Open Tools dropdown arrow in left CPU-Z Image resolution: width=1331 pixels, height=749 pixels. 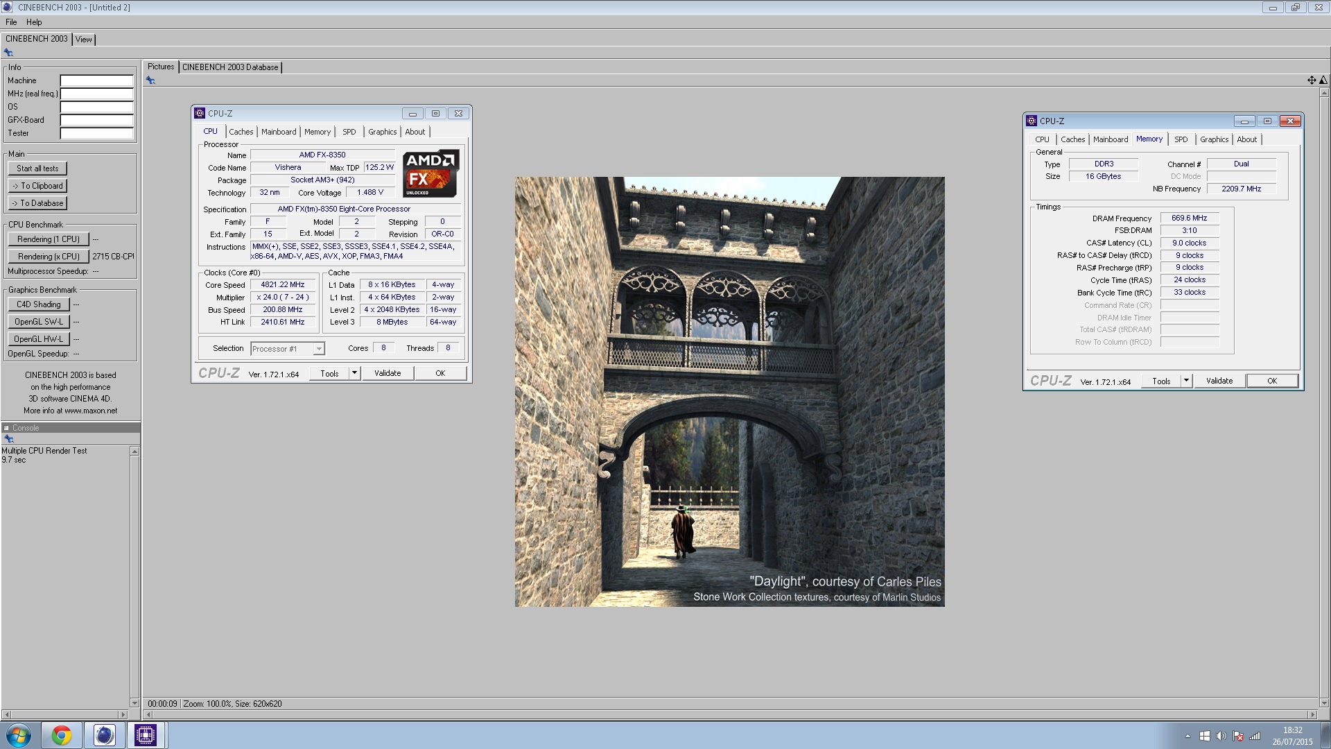pos(354,373)
